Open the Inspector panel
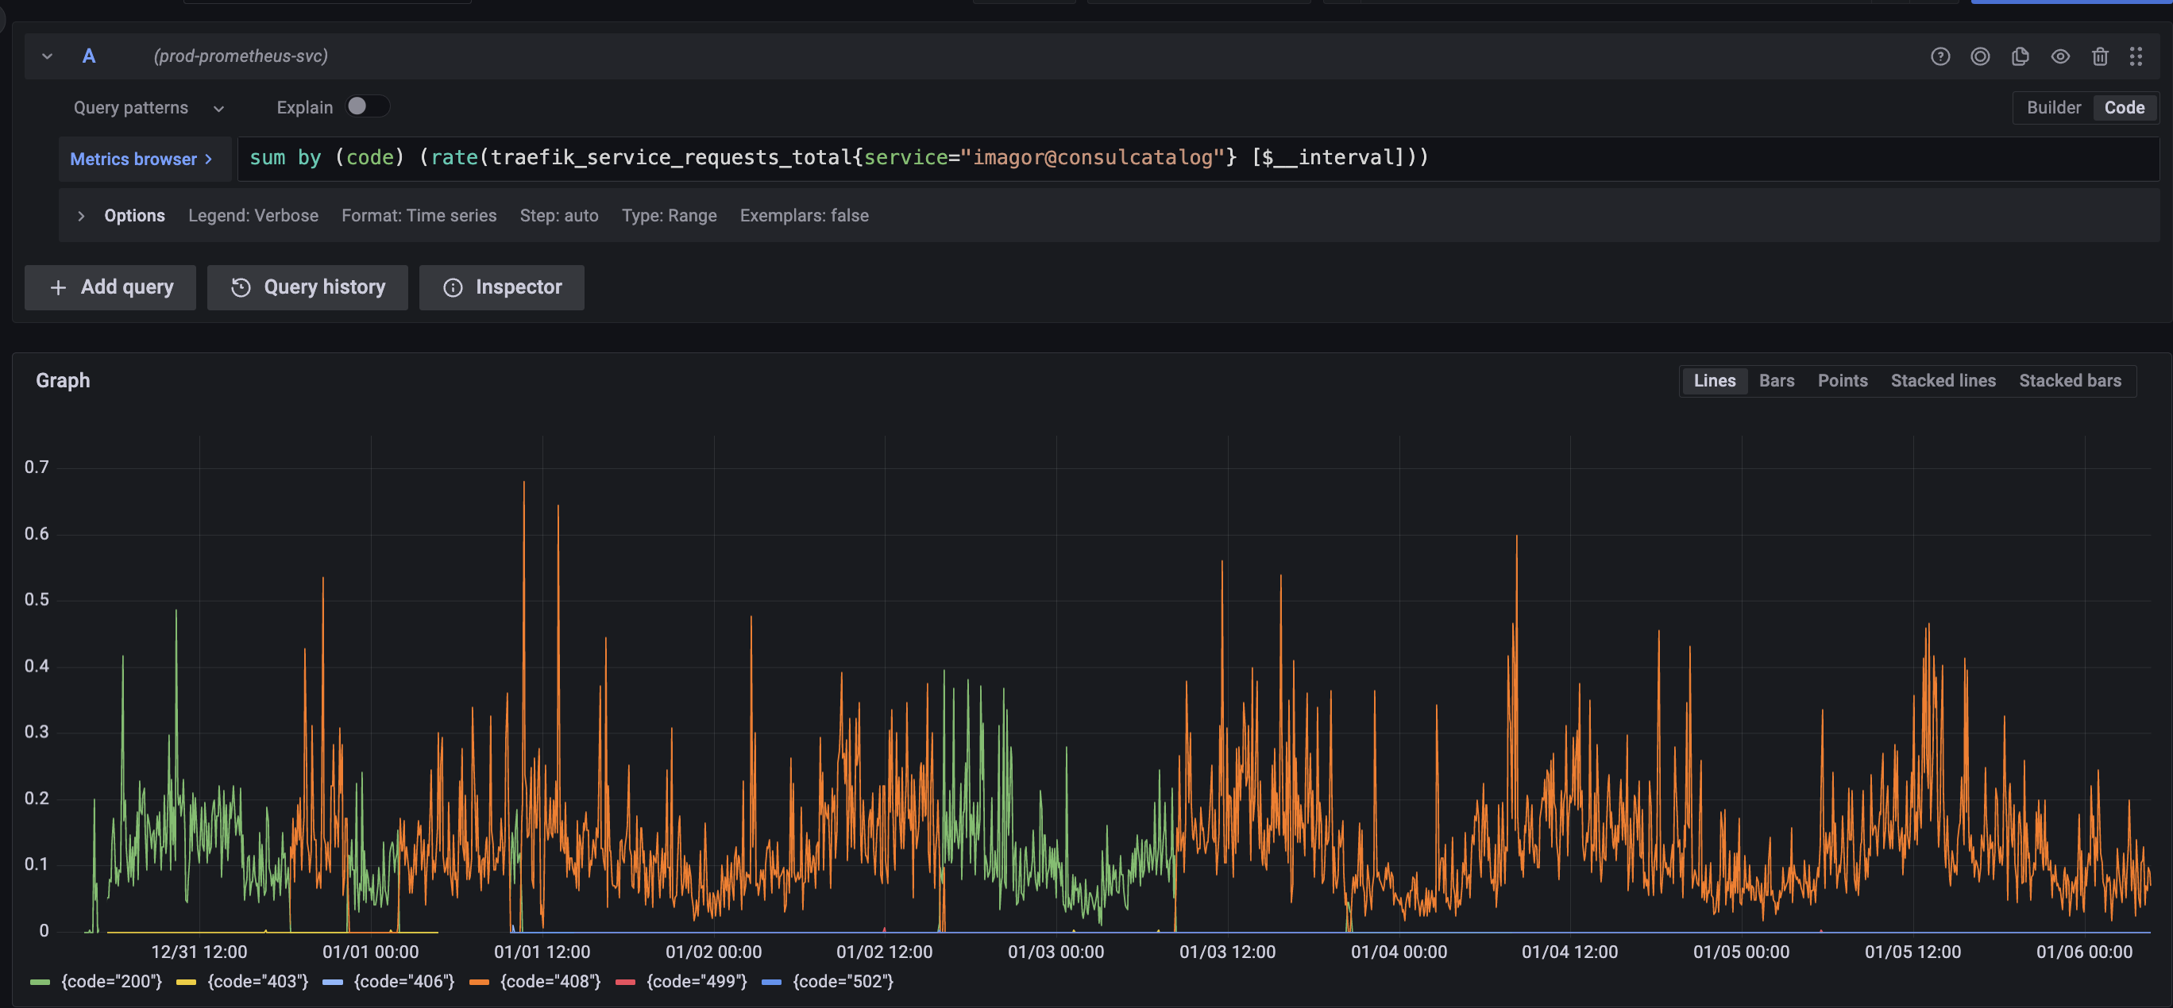Image resolution: width=2173 pixels, height=1008 pixels. (501, 287)
